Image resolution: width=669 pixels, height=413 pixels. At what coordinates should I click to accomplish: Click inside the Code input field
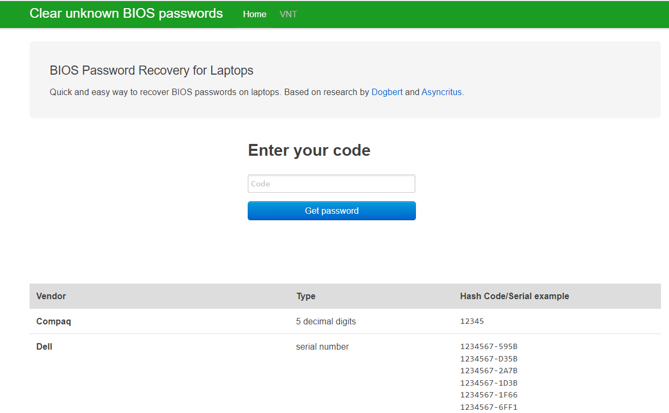point(331,183)
